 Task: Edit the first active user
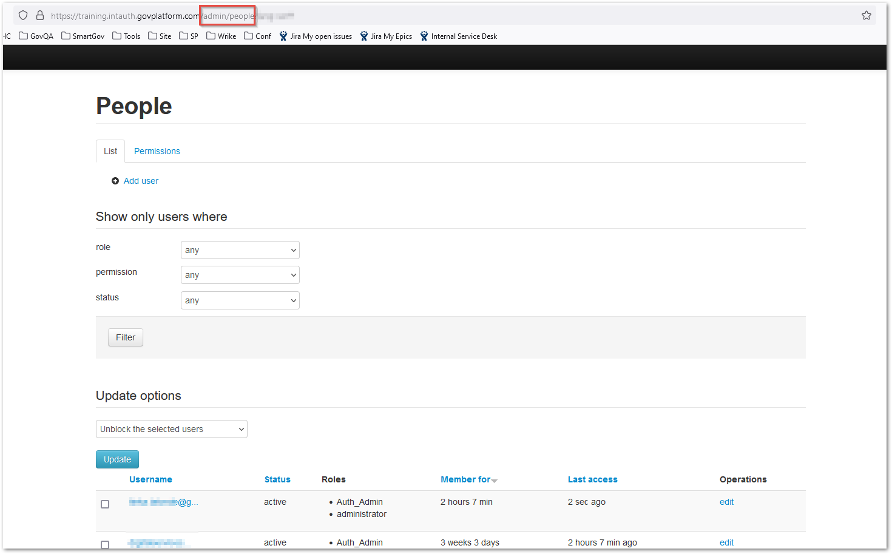pyautogui.click(x=726, y=502)
